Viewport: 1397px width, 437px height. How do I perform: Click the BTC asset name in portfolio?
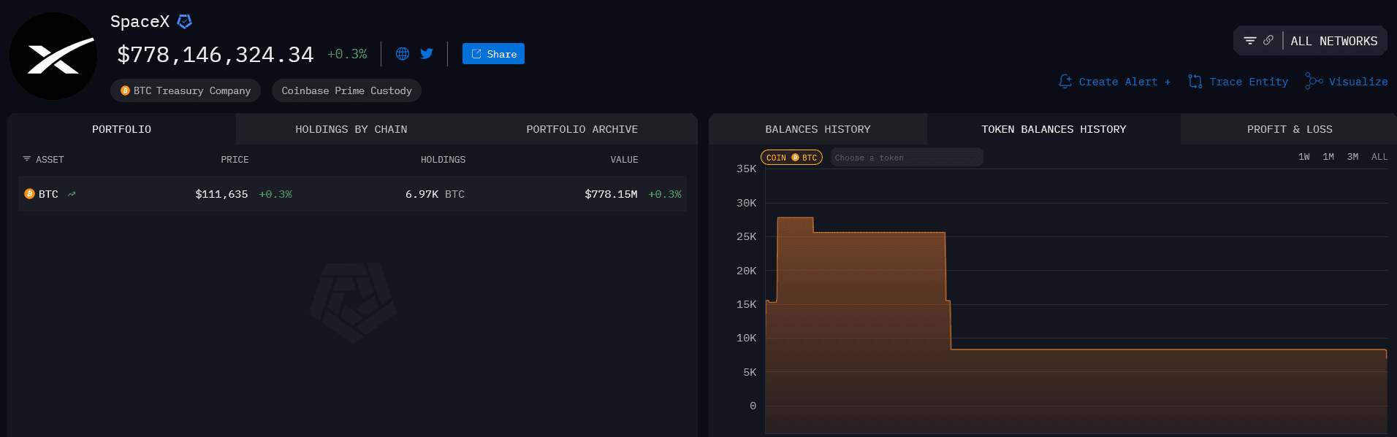pyautogui.click(x=48, y=194)
